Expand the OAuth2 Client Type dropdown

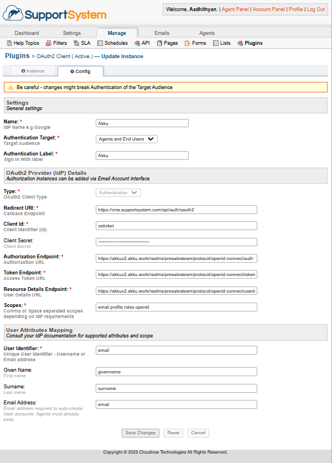point(117,192)
